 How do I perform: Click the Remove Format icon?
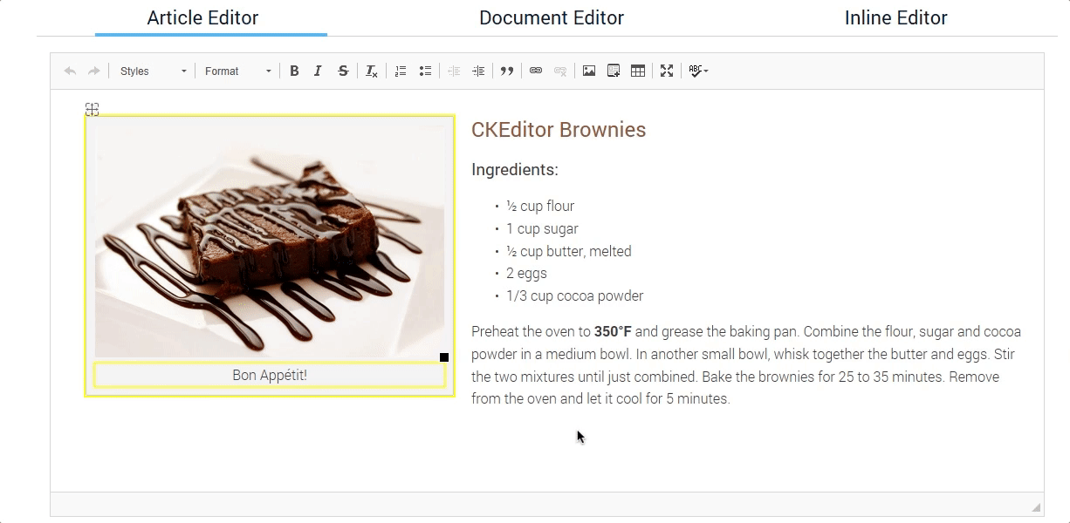(372, 71)
